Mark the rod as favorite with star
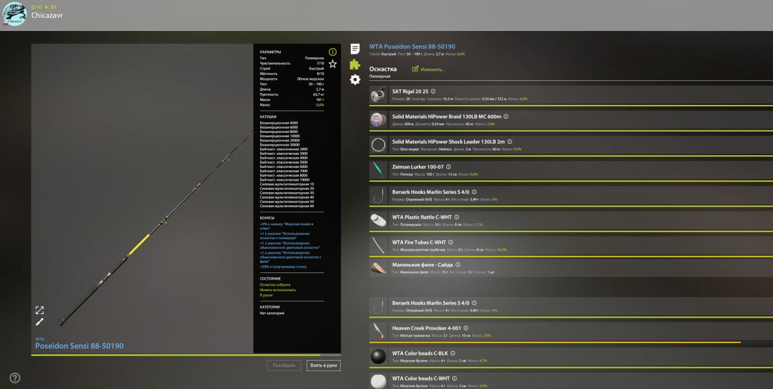 [x=333, y=64]
